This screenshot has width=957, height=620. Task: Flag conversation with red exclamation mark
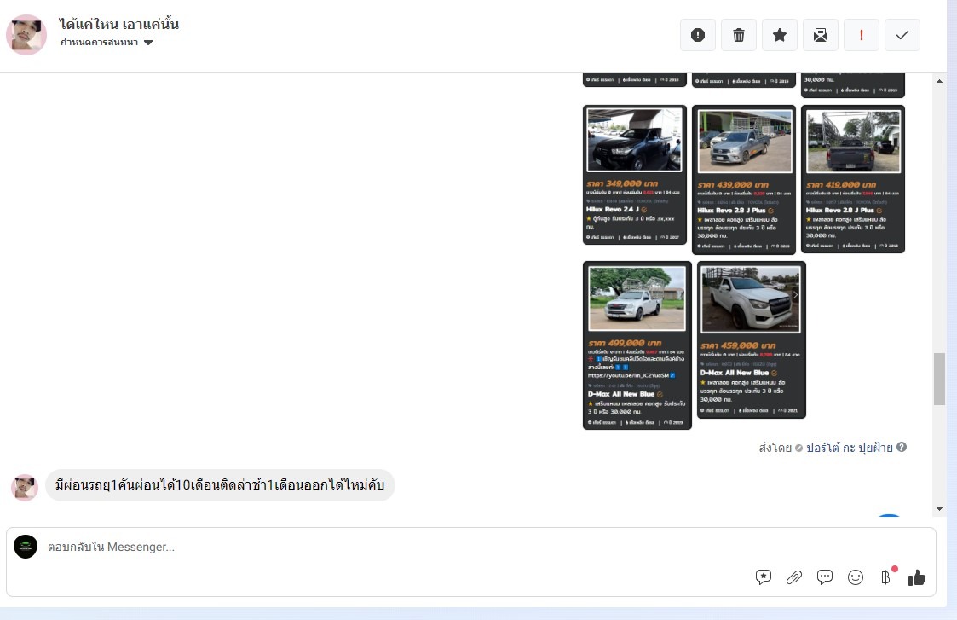[x=862, y=35]
